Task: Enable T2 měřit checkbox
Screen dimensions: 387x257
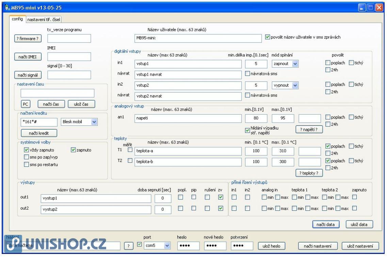Action: click(130, 161)
